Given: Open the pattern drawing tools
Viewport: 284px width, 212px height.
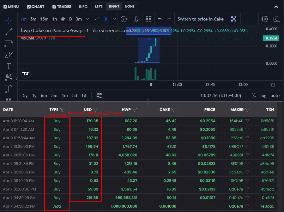Looking at the screenshot, I should [9, 77].
